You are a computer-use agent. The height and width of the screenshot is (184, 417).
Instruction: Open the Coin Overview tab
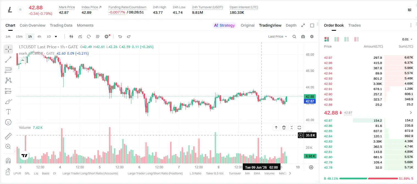pos(32,25)
